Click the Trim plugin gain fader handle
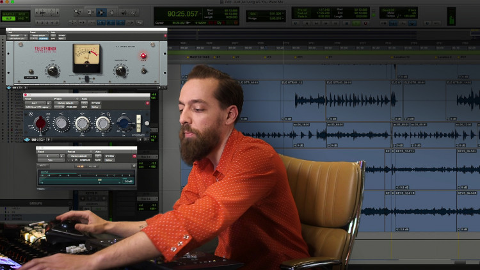The image size is (480, 270). coord(100,180)
